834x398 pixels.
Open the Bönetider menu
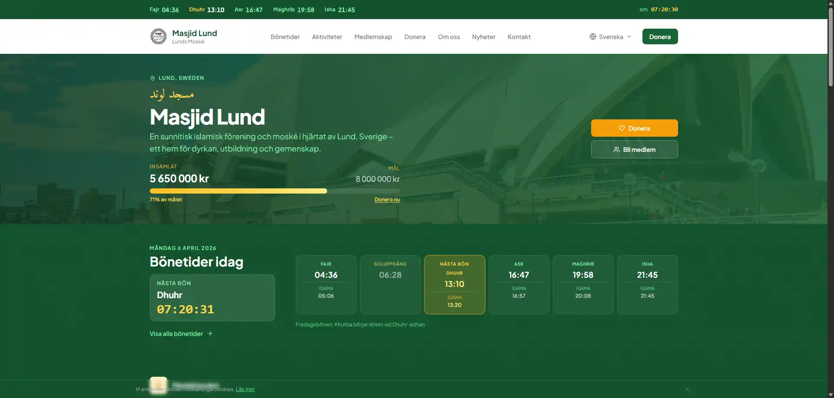(285, 37)
